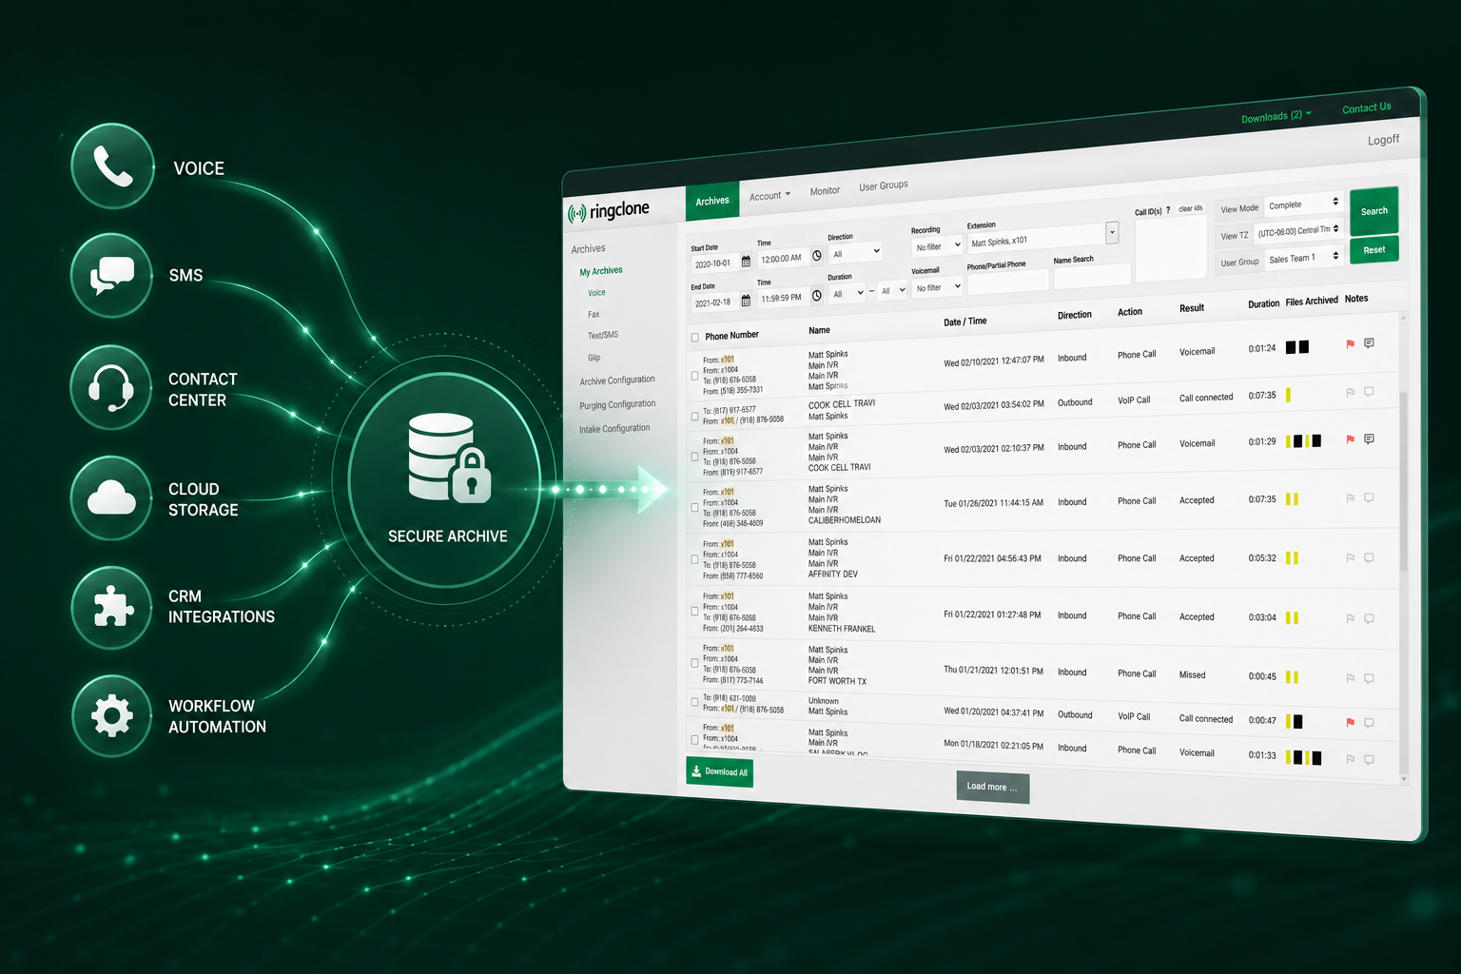Image resolution: width=1461 pixels, height=974 pixels.
Task: Open the End Date calendar icon
Action: 746,301
